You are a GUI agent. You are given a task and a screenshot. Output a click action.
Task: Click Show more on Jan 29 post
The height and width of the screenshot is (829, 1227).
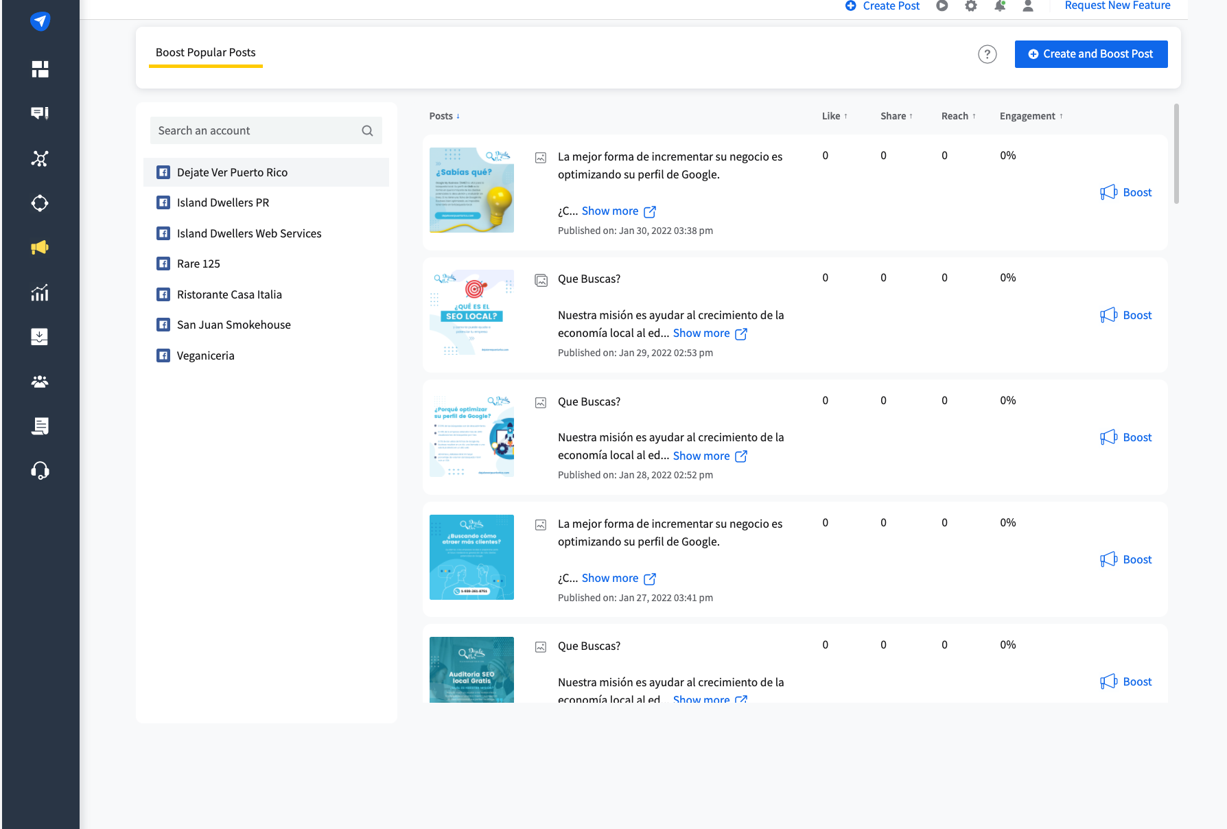(x=701, y=334)
